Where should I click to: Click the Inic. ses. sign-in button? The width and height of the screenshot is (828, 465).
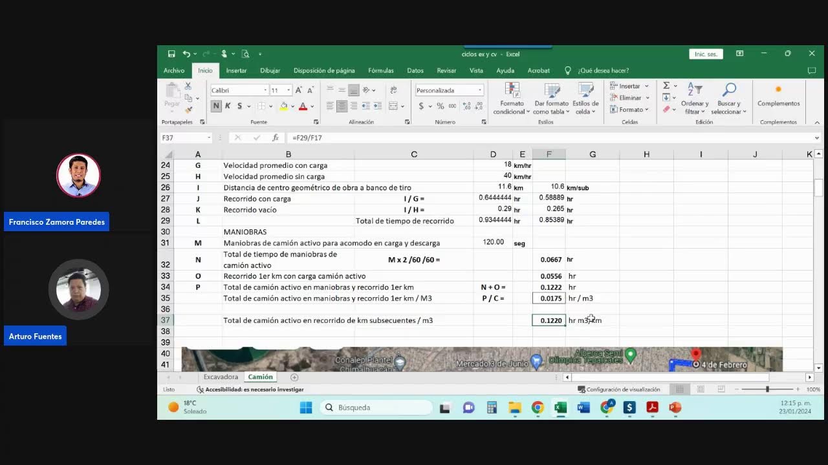click(x=706, y=54)
